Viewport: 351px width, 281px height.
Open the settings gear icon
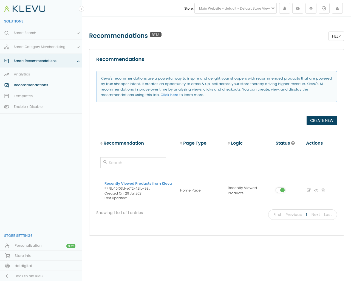pos(311,9)
